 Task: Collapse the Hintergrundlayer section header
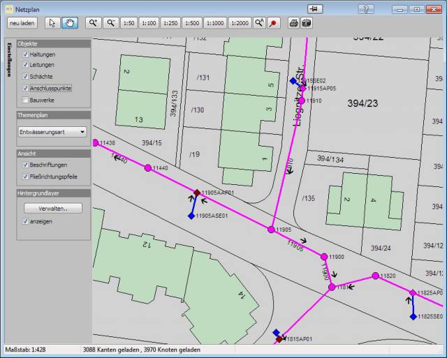53,193
